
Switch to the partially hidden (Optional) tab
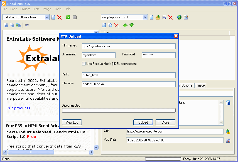[x=187, y=85]
